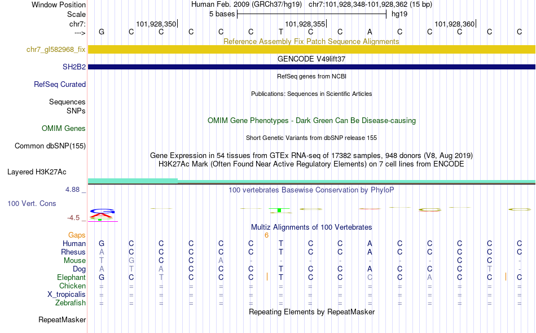
Task: Click the conservation logo at first base
Action: (102, 214)
